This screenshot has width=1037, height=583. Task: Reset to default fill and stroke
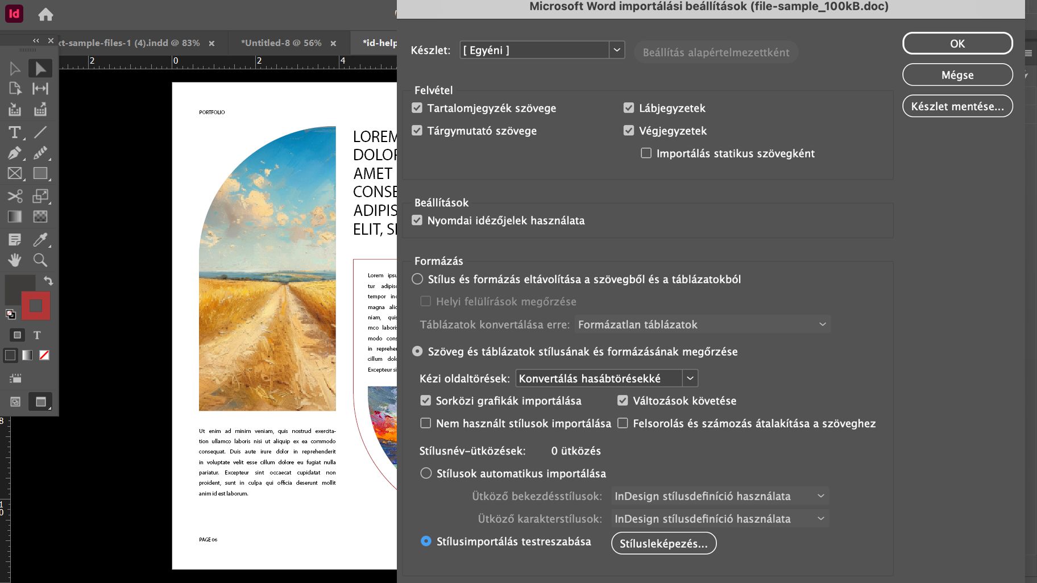(10, 314)
